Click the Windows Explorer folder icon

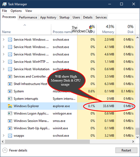10,106
